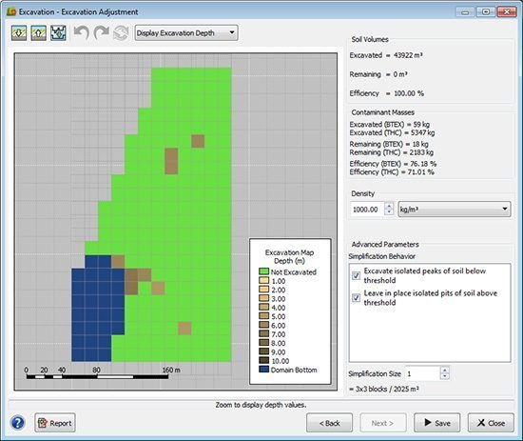This screenshot has height=441, width=523.
Task: Click the redo arrow icon
Action: (x=102, y=32)
